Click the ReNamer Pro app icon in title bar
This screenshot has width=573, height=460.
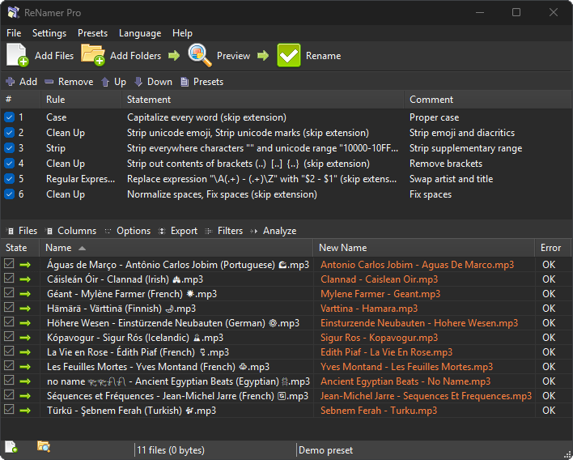pos(14,12)
